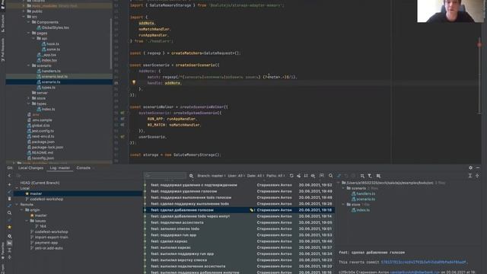Open the Console tab

[83, 168]
